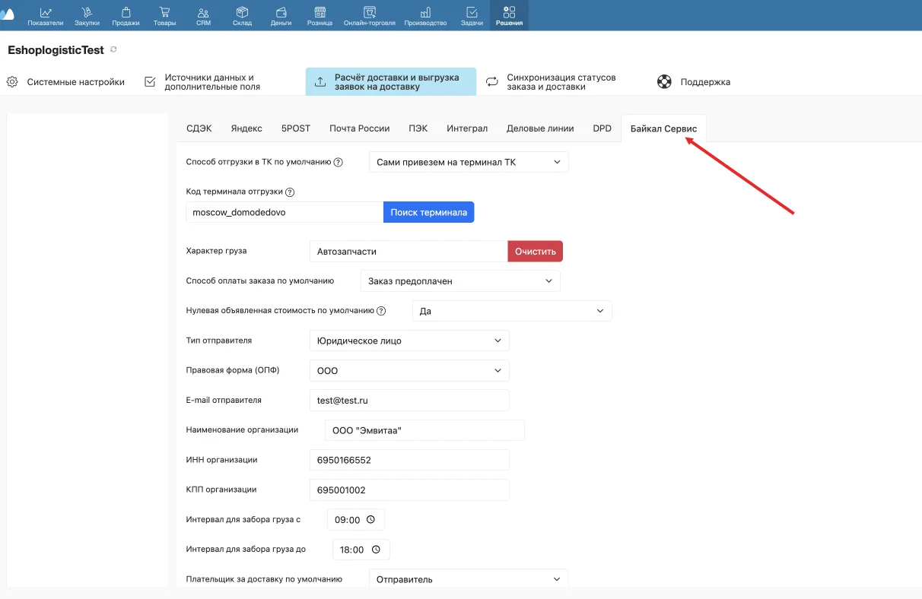922x599 pixels.
Task: Click clock icon in the 18:00 time field
Action: [376, 550]
